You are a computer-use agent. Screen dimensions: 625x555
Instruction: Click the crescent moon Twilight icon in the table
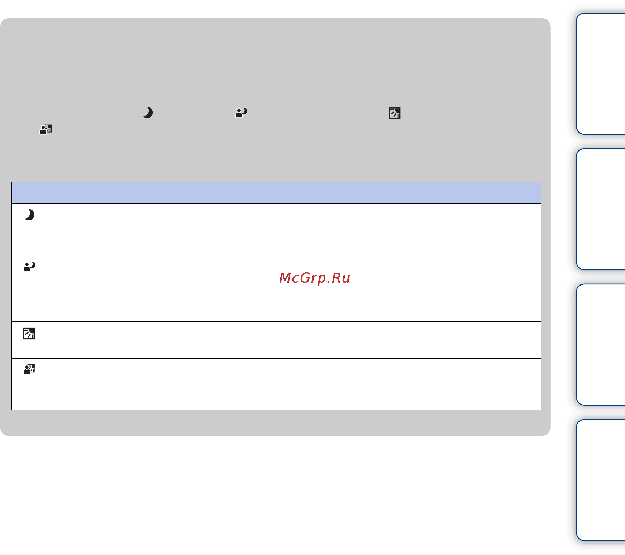[29, 215]
